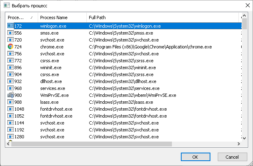
Task: Click the icon beside PID 932
Action: (11, 81)
